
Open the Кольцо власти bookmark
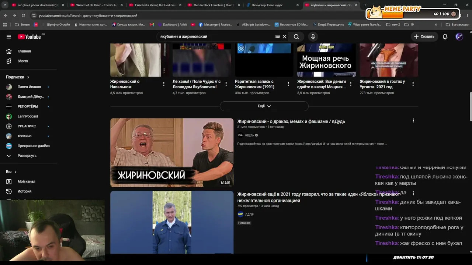tap(128, 25)
